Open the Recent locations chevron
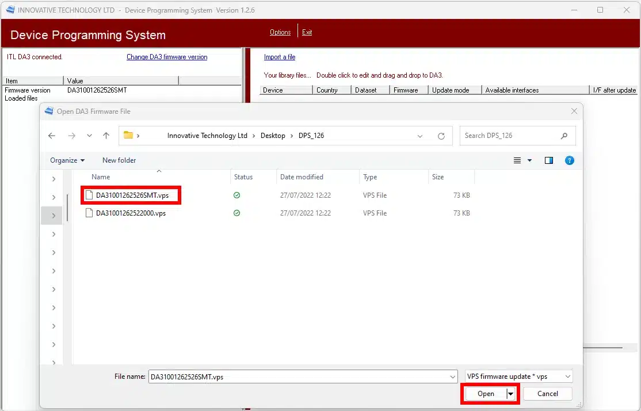 pos(89,136)
